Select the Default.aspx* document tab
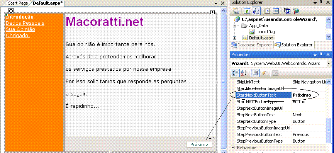Viewport: 334px width, 153px height. 48,3
